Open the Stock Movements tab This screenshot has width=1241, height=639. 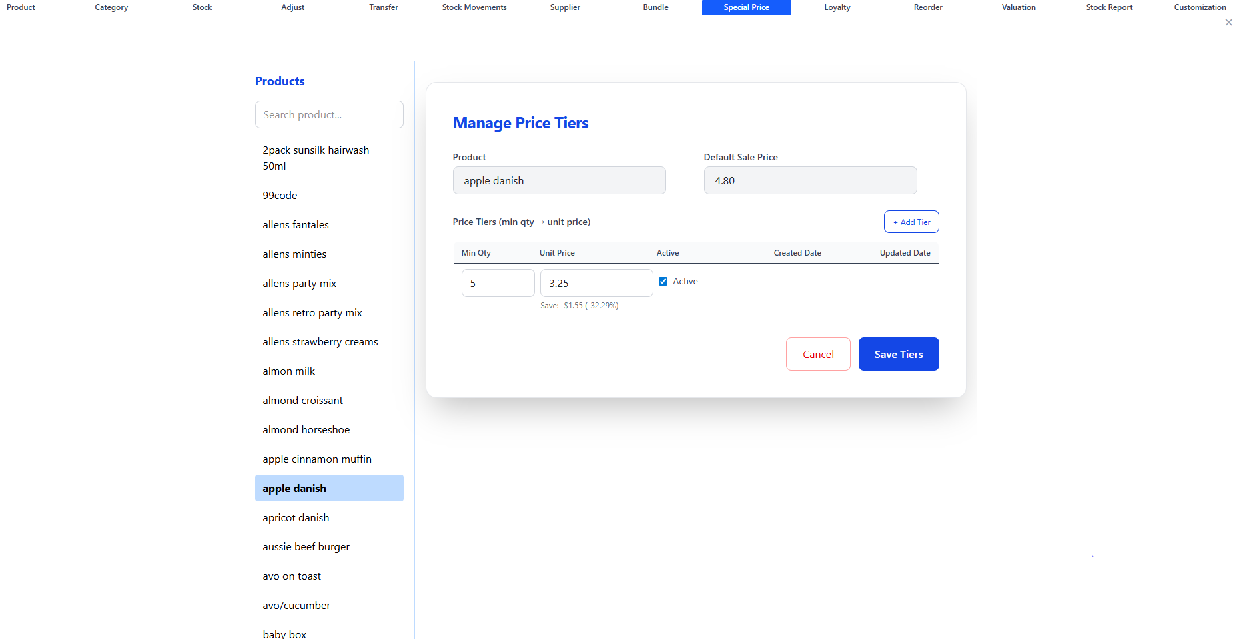474,7
